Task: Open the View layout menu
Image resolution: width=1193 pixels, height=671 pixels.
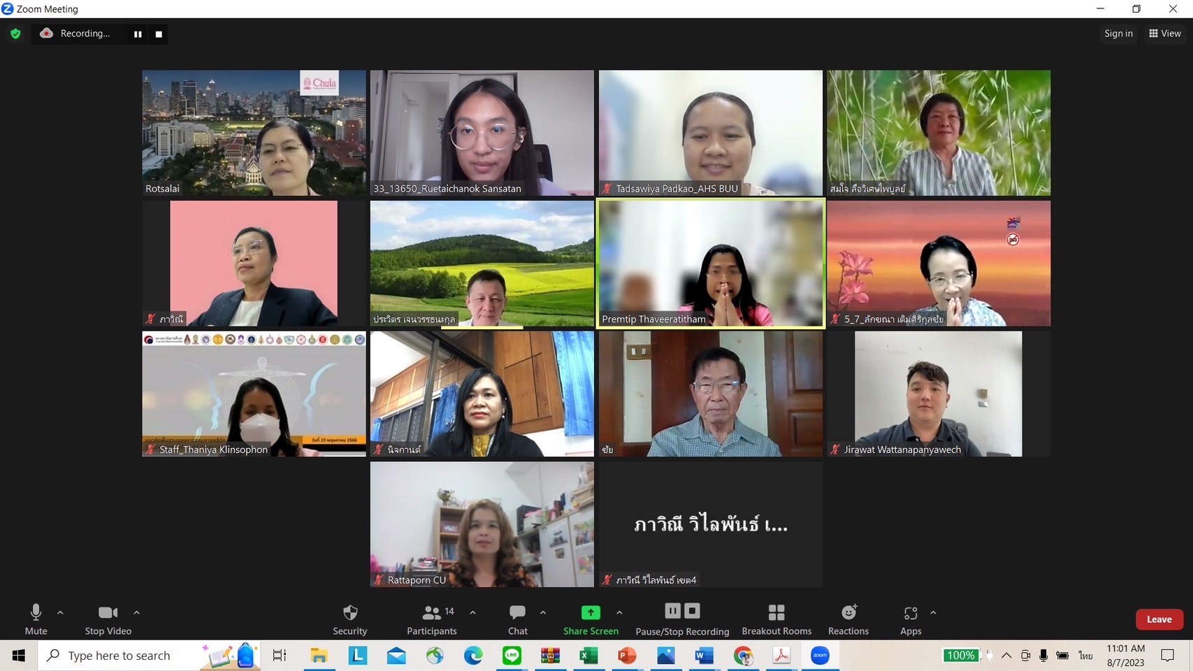Action: [x=1164, y=34]
